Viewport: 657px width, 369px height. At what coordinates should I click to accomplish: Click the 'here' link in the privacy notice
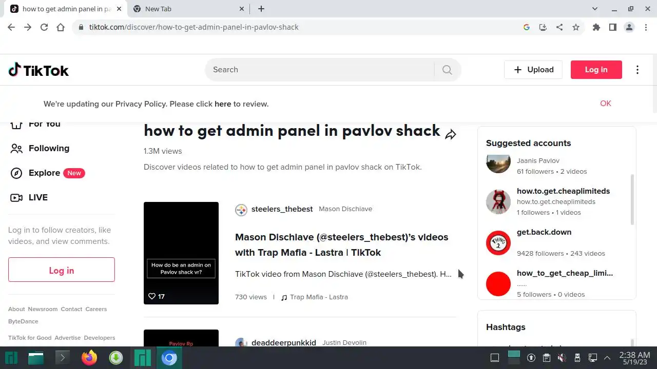223,104
